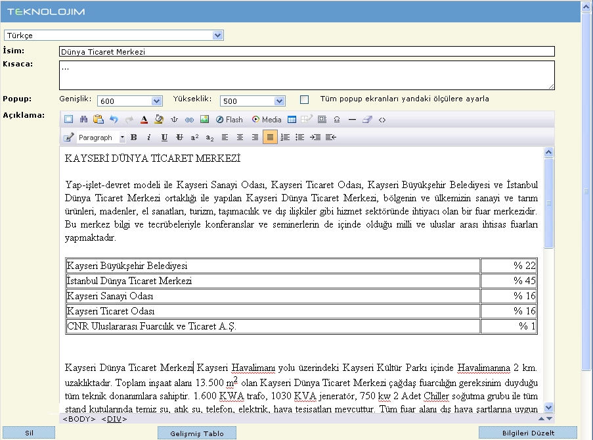The image size is (593, 440).
Task: Select the <BODY> tag in the path bar
Action: coord(79,419)
